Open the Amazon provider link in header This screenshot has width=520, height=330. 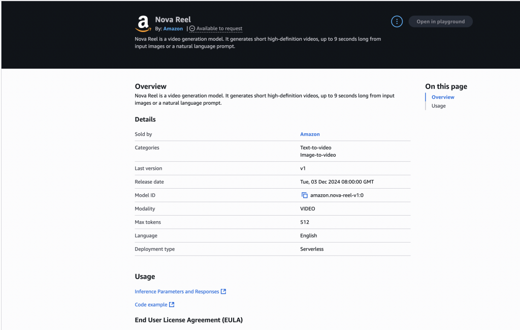coord(173,29)
